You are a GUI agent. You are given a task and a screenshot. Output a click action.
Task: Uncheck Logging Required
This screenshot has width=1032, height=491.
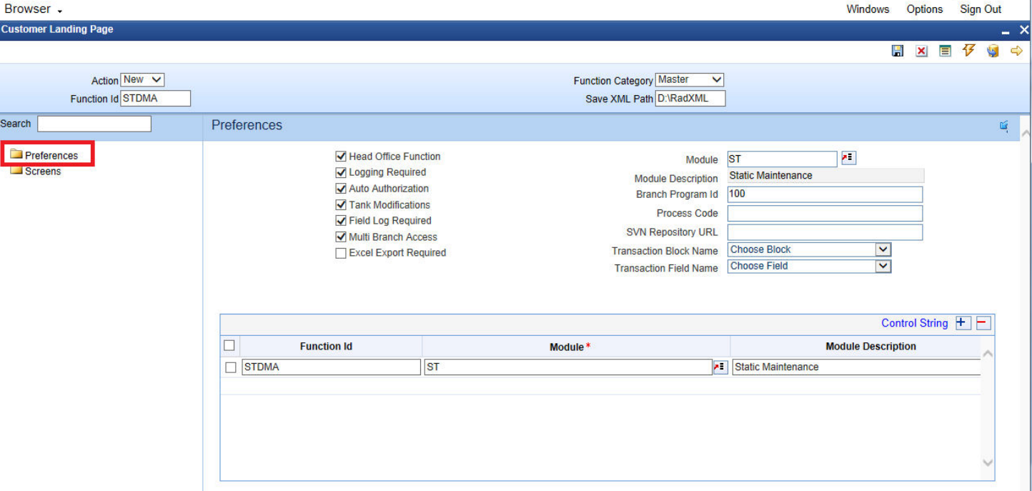click(x=341, y=172)
